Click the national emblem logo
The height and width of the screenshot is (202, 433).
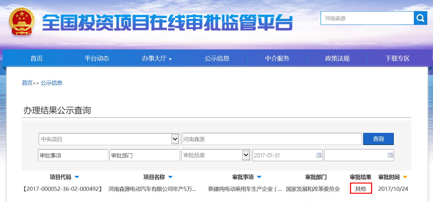(21, 20)
